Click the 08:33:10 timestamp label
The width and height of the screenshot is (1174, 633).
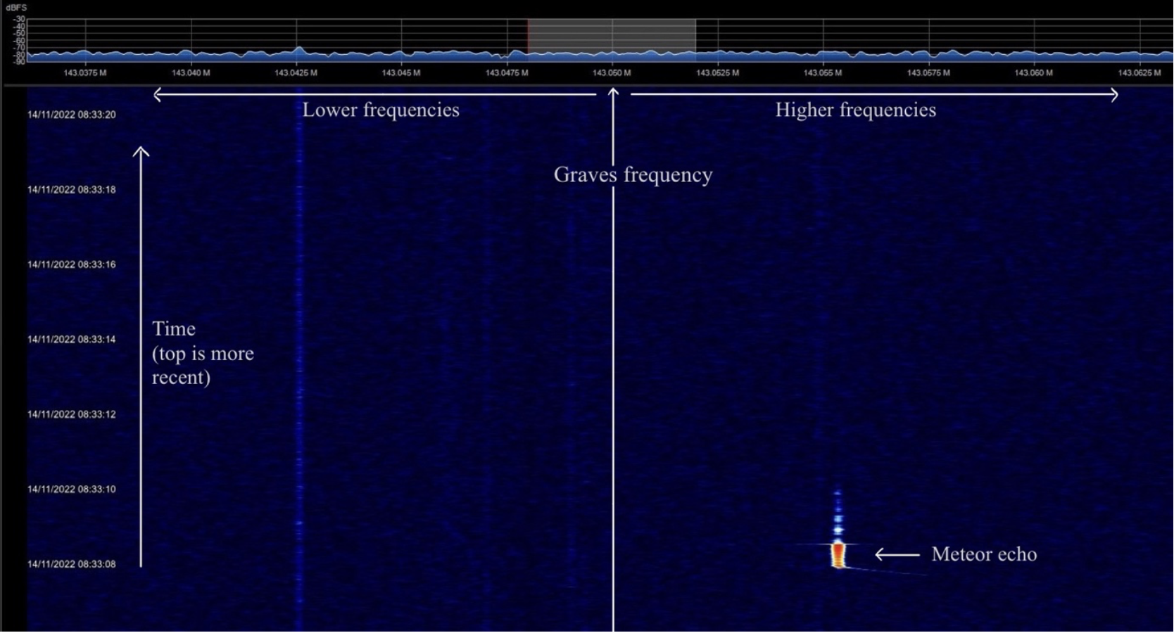tap(72, 490)
